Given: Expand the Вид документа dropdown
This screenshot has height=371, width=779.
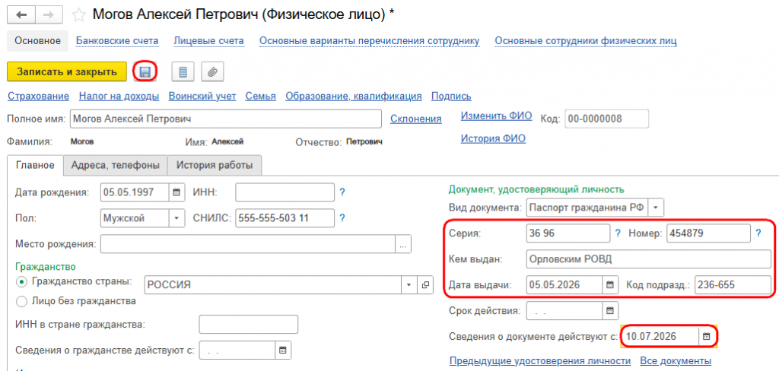Looking at the screenshot, I should 656,208.
